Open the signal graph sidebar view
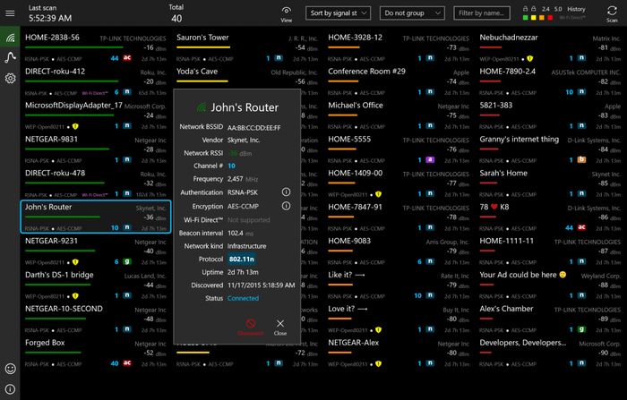627x400 pixels. [10, 58]
